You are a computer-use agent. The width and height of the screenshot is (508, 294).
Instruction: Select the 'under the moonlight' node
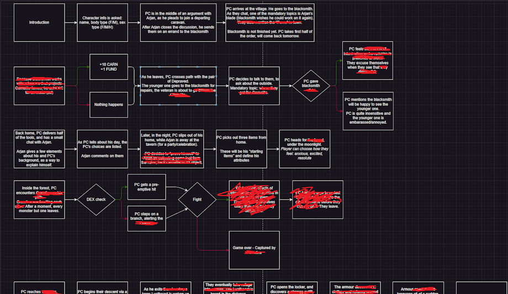[304, 149]
